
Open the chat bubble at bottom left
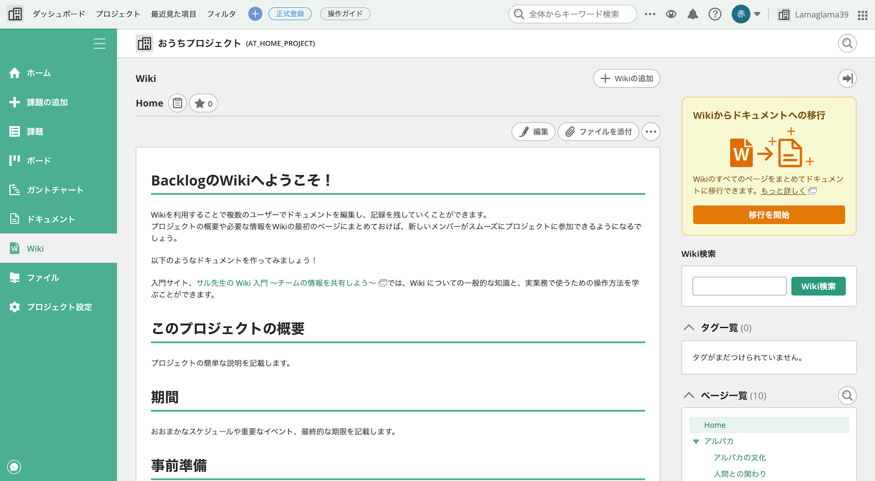tap(14, 467)
